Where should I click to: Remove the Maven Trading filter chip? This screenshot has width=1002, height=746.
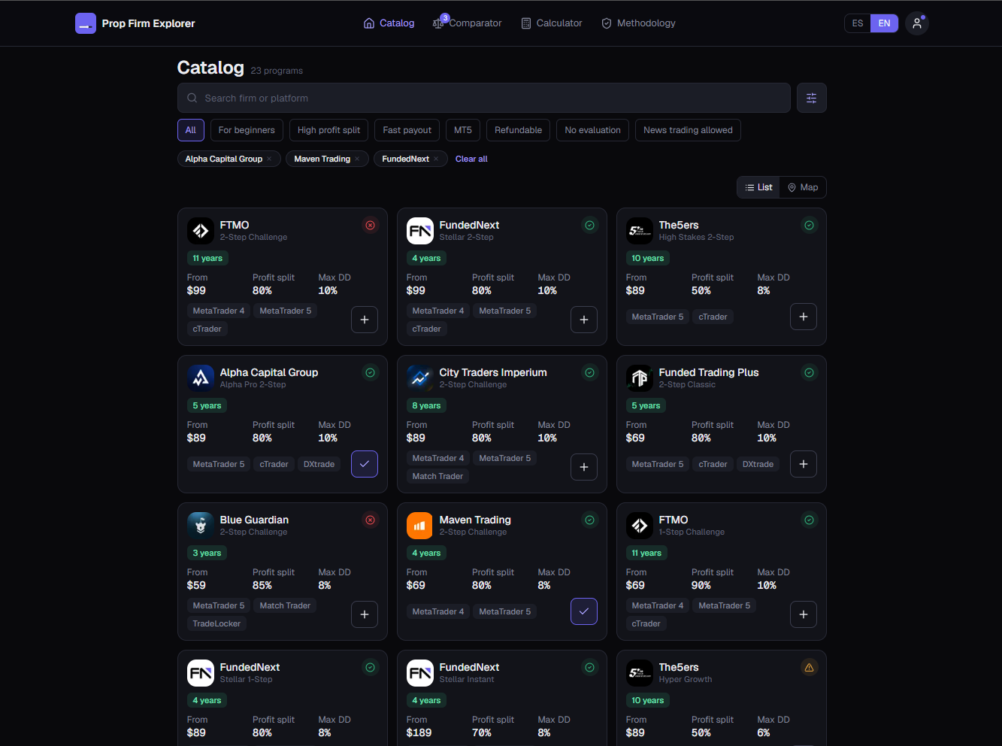coord(357,159)
